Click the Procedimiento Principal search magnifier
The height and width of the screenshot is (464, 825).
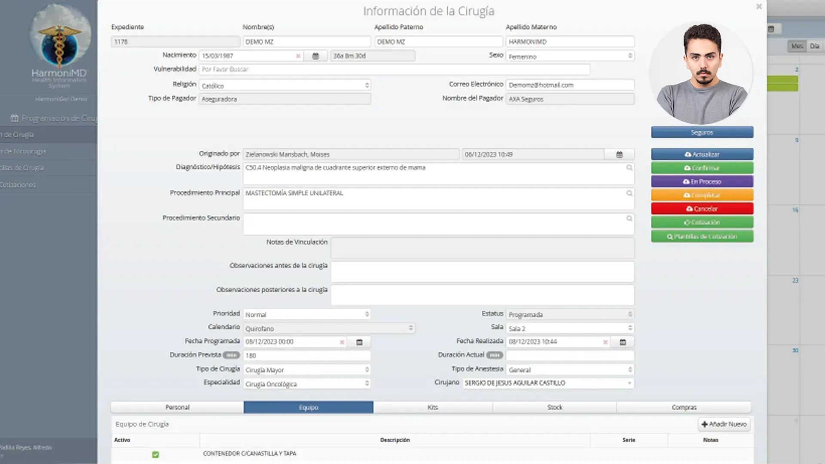tap(629, 193)
